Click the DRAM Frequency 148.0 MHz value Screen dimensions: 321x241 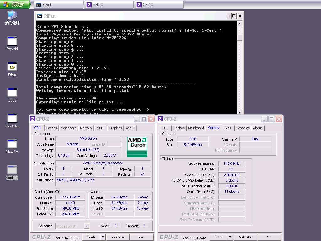[232, 163]
